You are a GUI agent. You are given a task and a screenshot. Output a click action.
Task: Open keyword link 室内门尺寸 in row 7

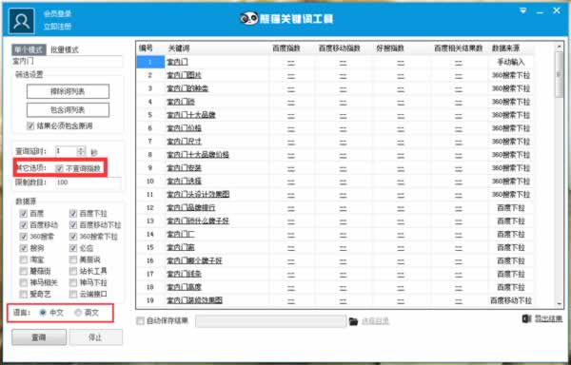pyautogui.click(x=184, y=142)
